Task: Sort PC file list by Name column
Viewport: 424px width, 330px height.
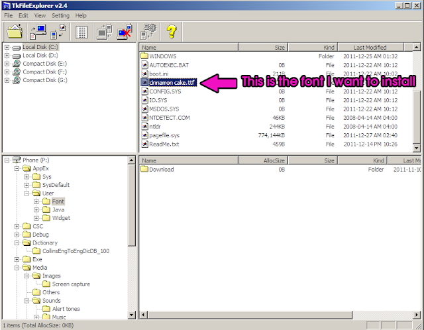Action: click(189, 47)
